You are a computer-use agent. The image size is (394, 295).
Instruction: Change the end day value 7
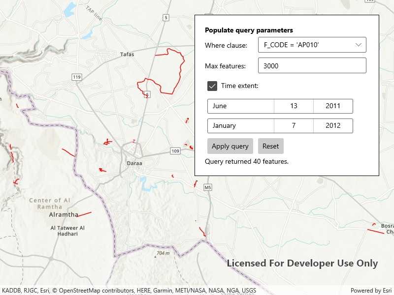coord(294,126)
